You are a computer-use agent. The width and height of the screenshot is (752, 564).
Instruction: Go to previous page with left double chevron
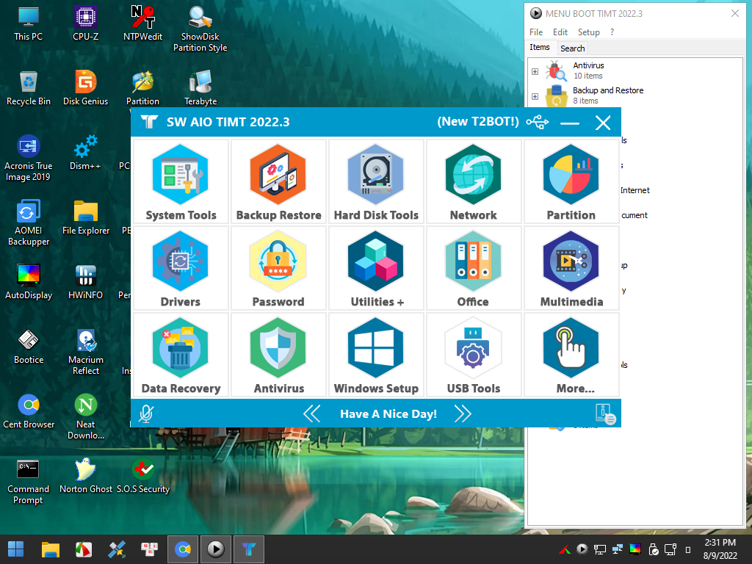click(x=311, y=413)
